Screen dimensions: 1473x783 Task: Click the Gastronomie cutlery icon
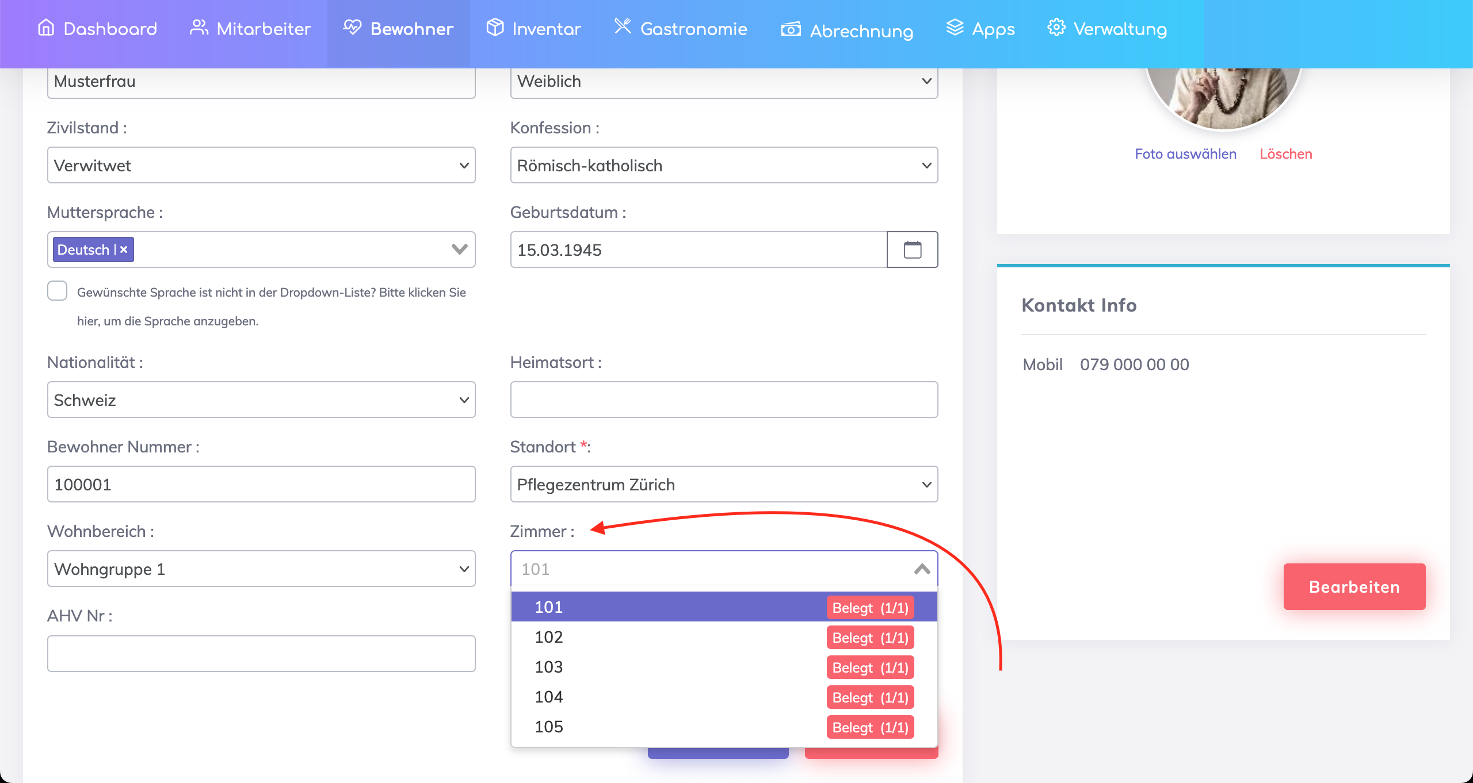point(623,26)
